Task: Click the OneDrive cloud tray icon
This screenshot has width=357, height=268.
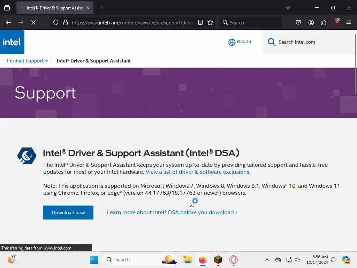Action: [278, 260]
